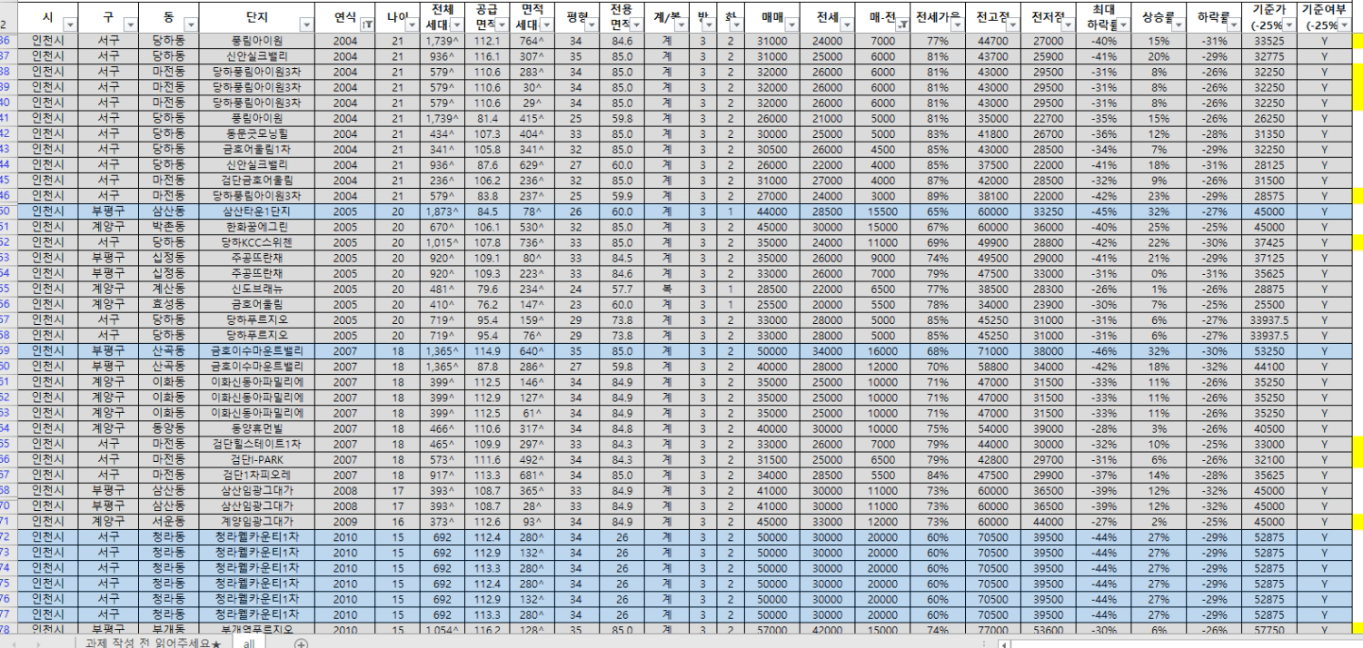This screenshot has height=648, width=1363.
Task: Open the 기준여부 (-25%) column filter dropdown
Action: click(1344, 25)
